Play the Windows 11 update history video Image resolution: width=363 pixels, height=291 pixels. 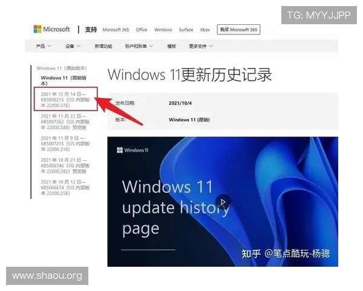click(223, 202)
